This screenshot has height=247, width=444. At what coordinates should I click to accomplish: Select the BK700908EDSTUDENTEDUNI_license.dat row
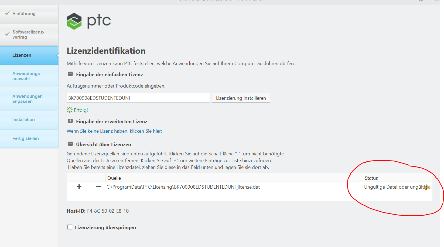click(183, 187)
